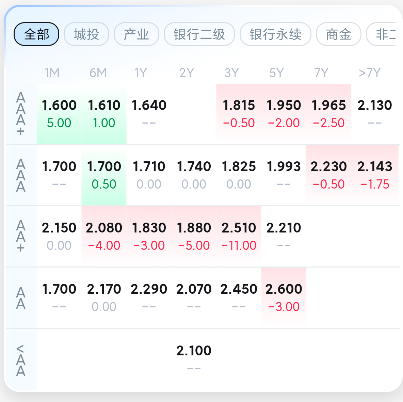Select the AAA+ 6M cell showing 1.610
Image resolution: width=403 pixels, height=402 pixels.
[x=104, y=114]
